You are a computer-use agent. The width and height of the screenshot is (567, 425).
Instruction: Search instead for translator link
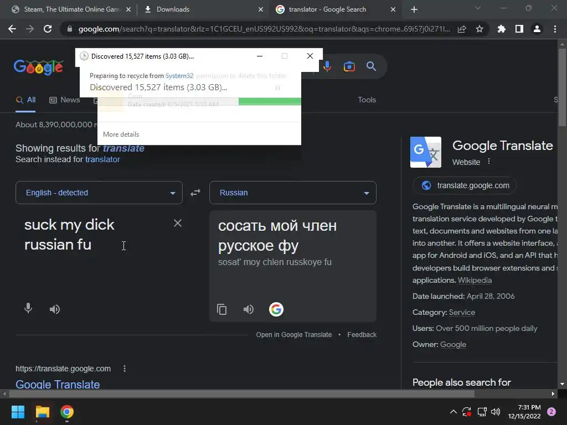tap(102, 159)
